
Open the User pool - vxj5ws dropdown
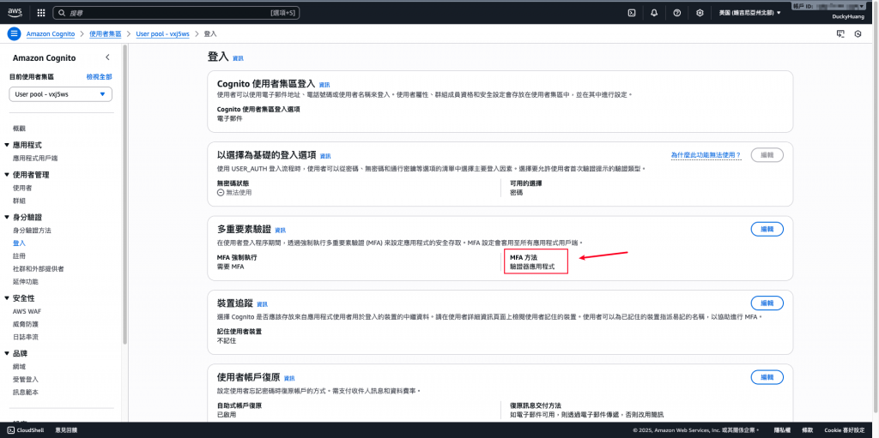coord(61,94)
